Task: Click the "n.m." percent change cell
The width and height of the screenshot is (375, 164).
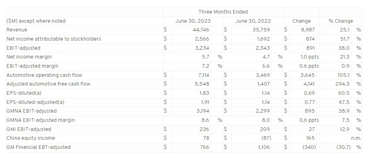Action: click(x=356, y=138)
